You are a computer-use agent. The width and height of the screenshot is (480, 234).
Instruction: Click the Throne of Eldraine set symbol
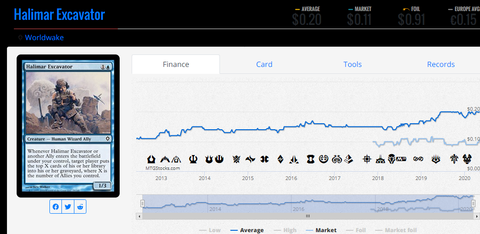(454, 159)
